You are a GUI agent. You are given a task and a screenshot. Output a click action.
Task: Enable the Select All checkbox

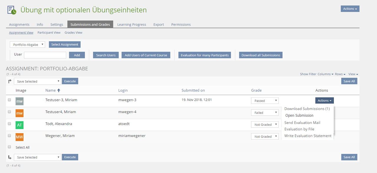tap(9, 147)
